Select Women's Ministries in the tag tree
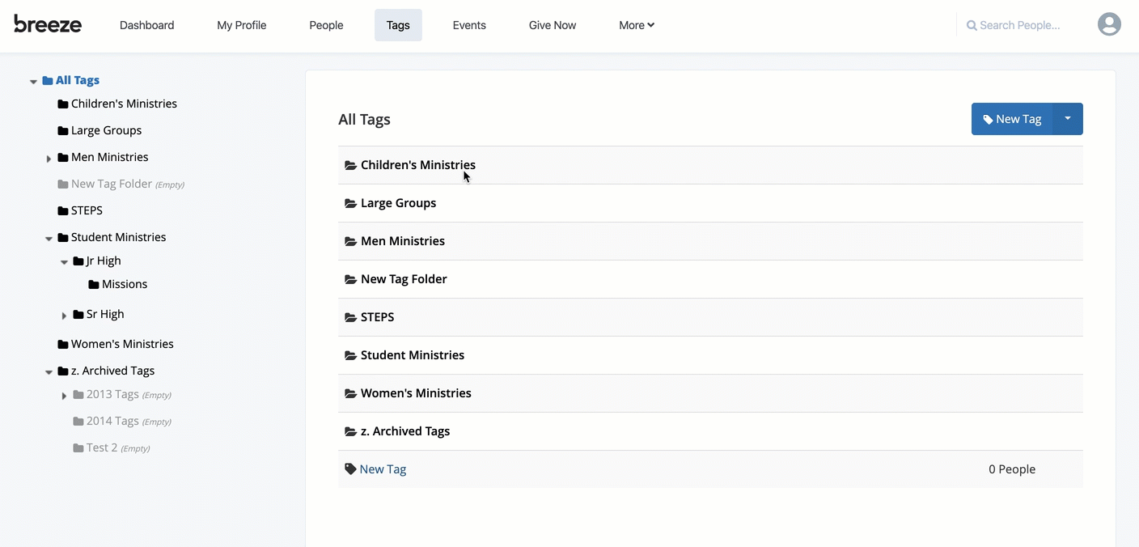 coord(122,344)
